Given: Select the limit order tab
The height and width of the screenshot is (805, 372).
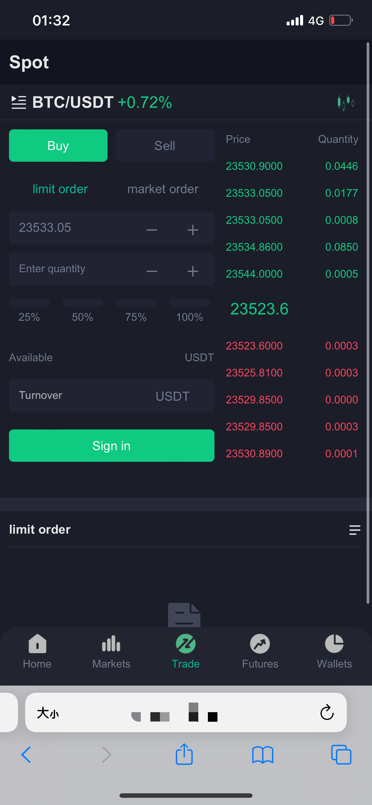Looking at the screenshot, I should [60, 189].
